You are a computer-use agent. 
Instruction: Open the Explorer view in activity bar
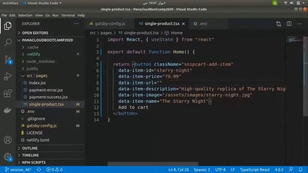pos(8,25)
